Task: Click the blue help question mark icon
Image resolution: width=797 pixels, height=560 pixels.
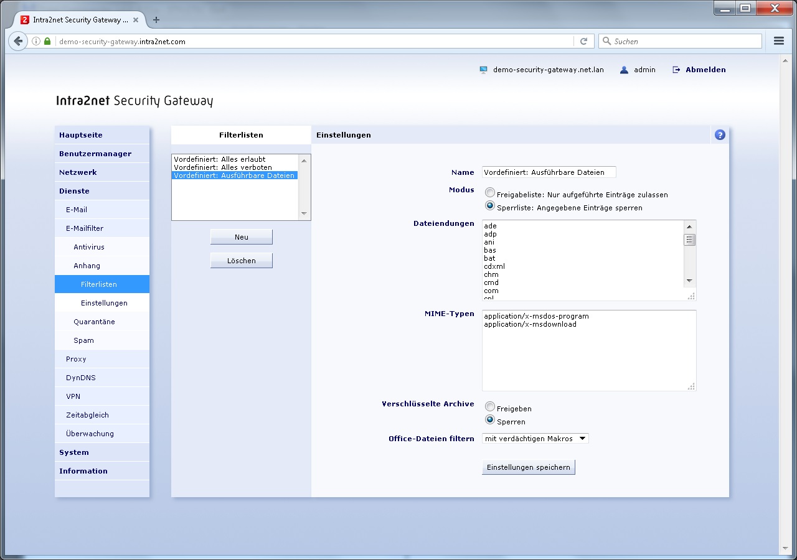Action: coord(720,134)
